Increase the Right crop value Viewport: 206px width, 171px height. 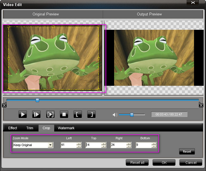click(129, 144)
